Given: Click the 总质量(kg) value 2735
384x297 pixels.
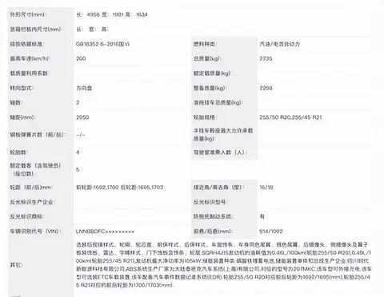Looking at the screenshot, I should click(266, 58).
